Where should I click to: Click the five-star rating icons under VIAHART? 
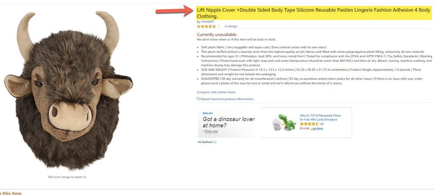(206, 26)
